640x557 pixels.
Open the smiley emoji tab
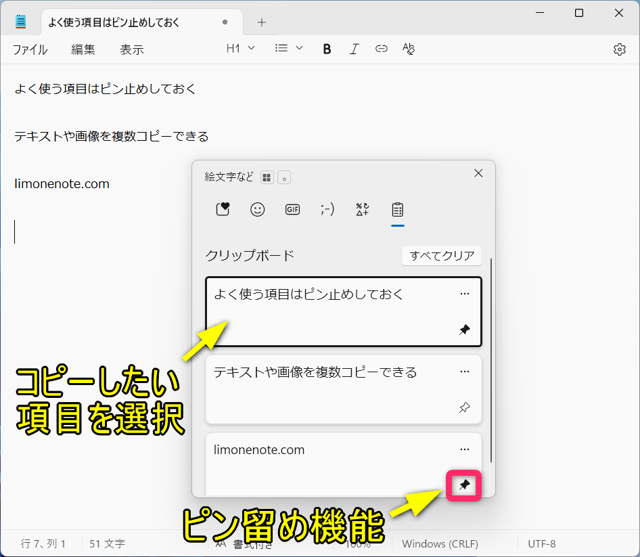tap(258, 210)
